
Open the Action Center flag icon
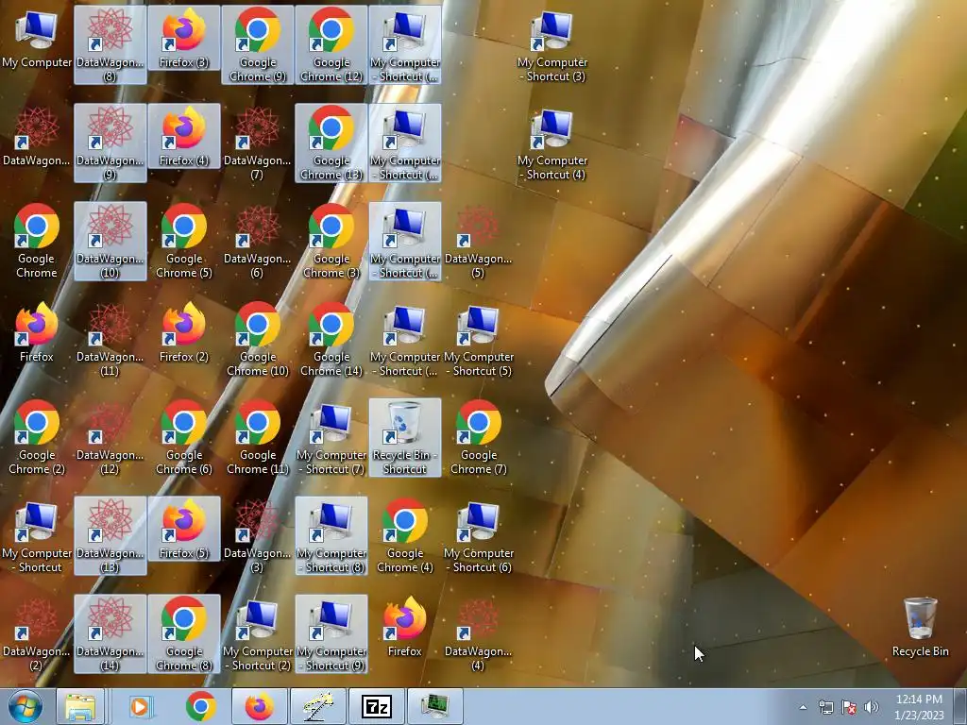(849, 707)
